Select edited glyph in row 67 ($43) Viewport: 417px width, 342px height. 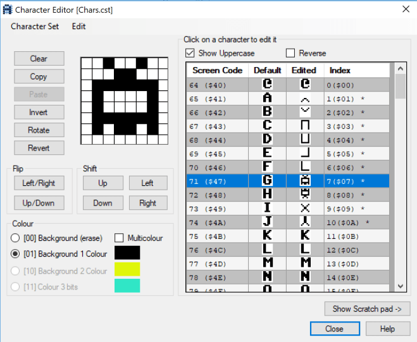305,126
